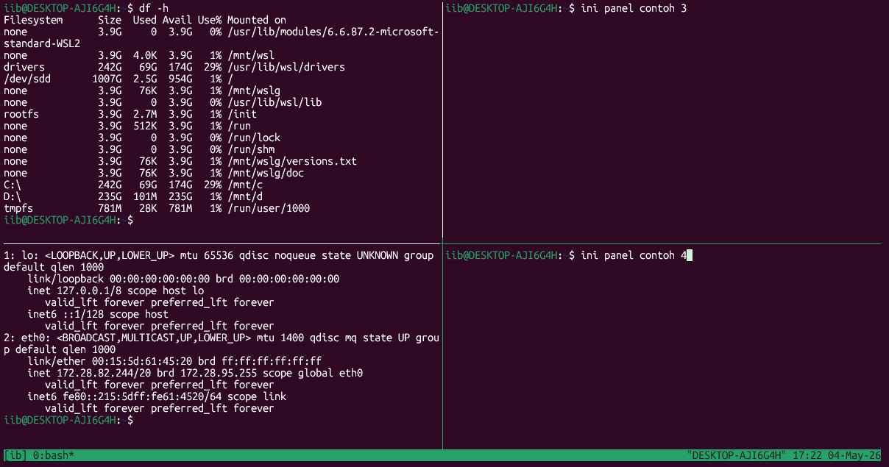This screenshot has width=889, height=467.
Task: Click the /mnt/c mount path
Action: tap(245, 185)
